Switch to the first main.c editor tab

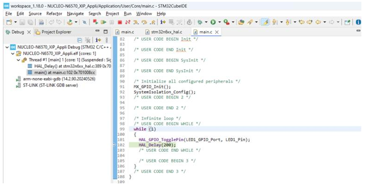click(125, 32)
